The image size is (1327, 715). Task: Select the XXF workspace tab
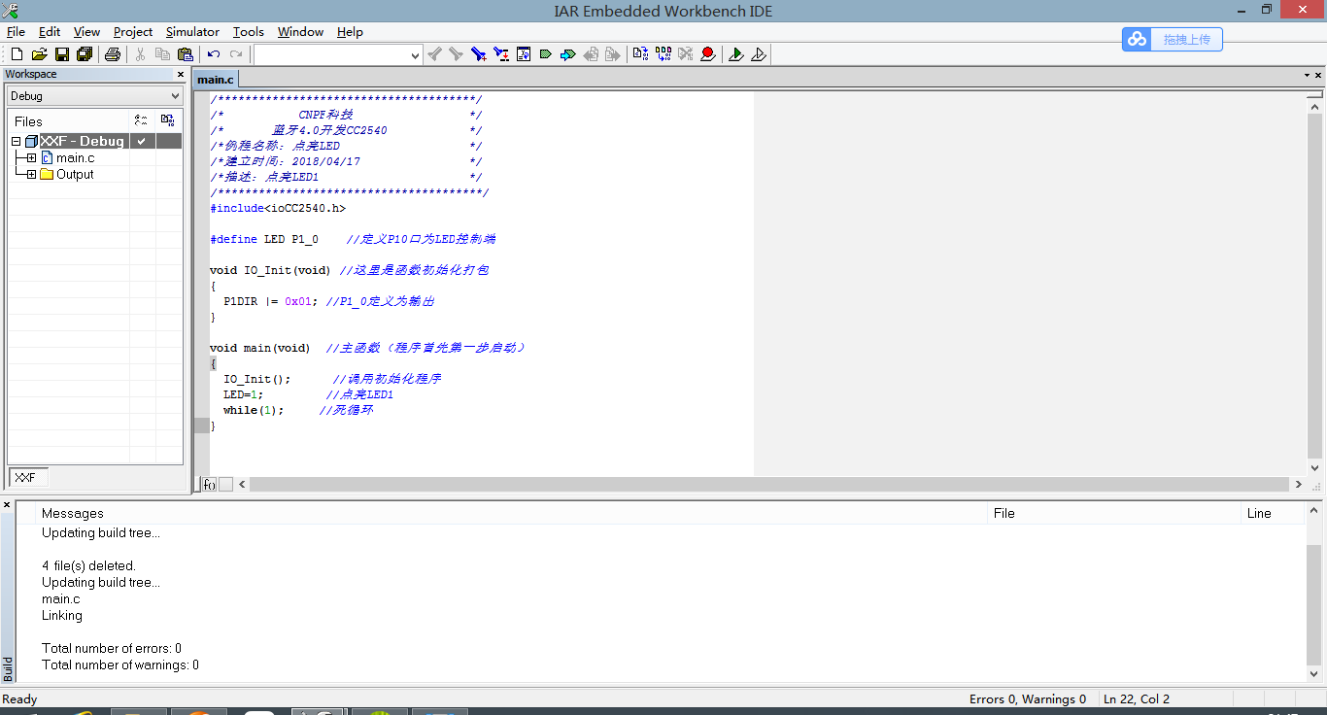(27, 478)
